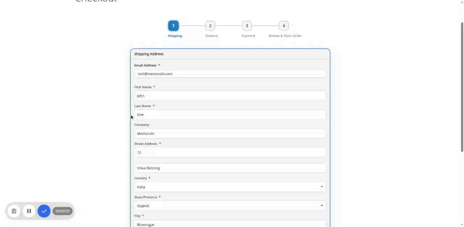This screenshot has height=227, width=464.
Task: Click the City field label
Action: tap(137, 216)
